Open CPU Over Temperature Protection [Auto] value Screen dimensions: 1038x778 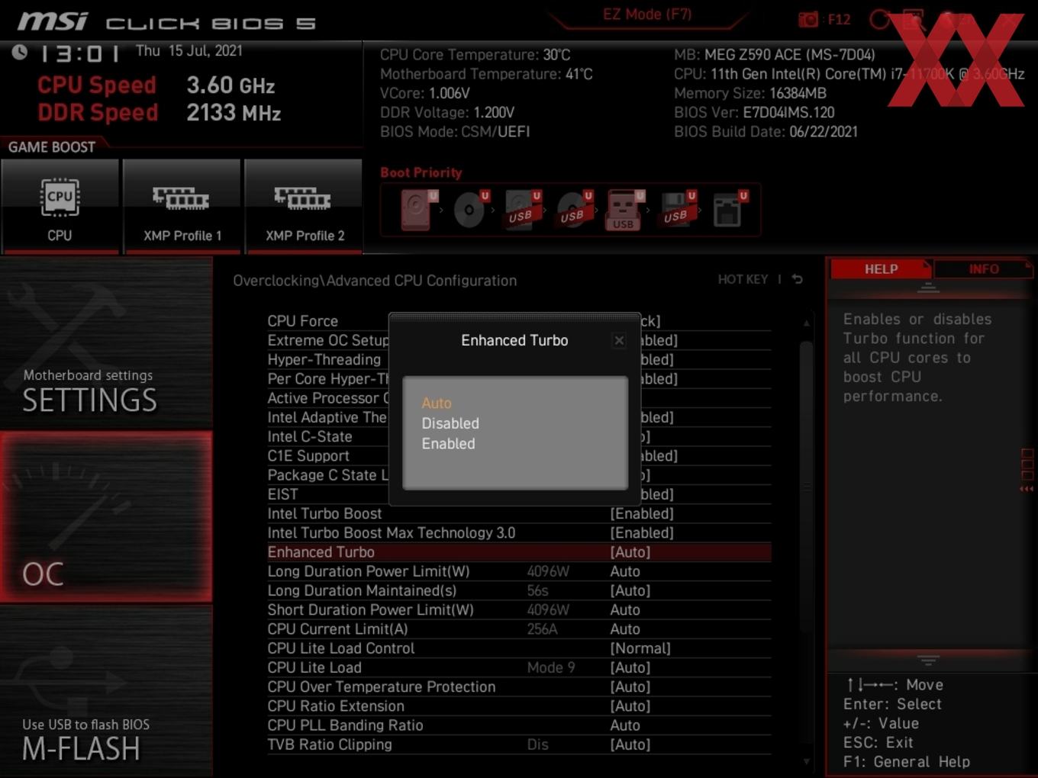pos(630,687)
